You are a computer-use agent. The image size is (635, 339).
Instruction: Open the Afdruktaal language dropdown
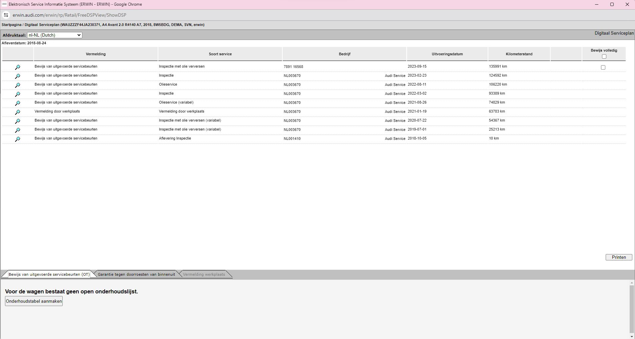point(55,35)
